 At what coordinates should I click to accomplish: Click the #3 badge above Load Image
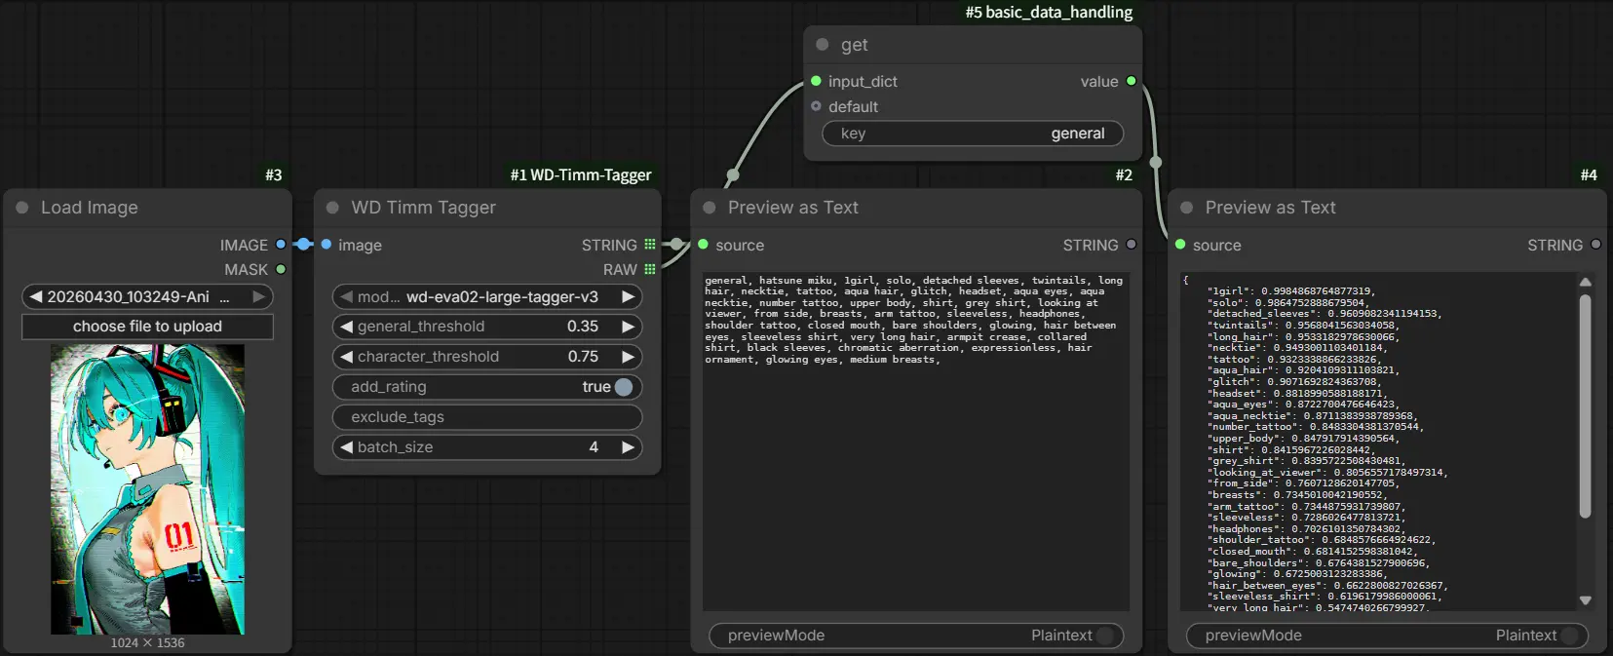tap(274, 174)
